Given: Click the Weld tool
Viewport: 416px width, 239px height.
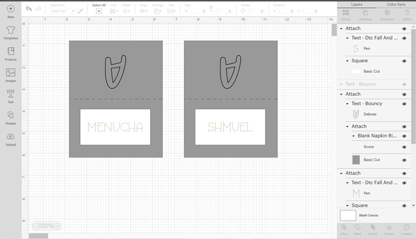Looking at the screenshot, I should pos(358,230).
